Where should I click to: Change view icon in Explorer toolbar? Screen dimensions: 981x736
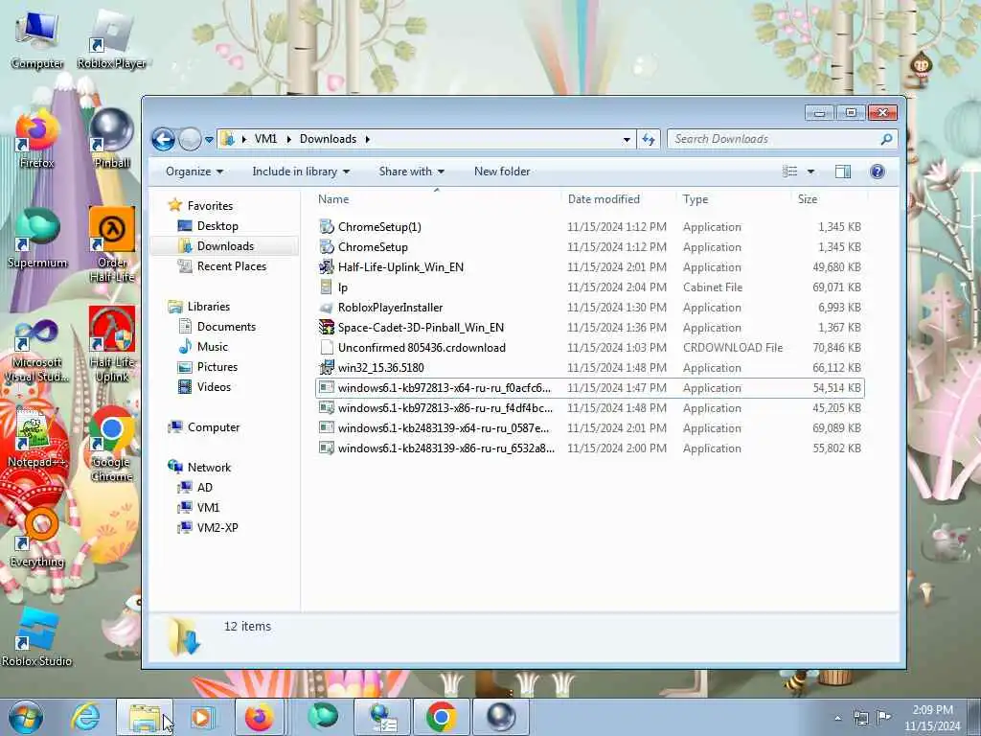tap(790, 172)
